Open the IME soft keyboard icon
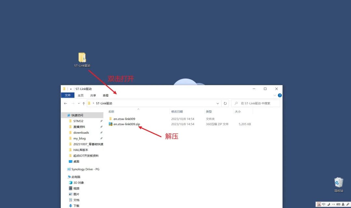 [338, 204]
